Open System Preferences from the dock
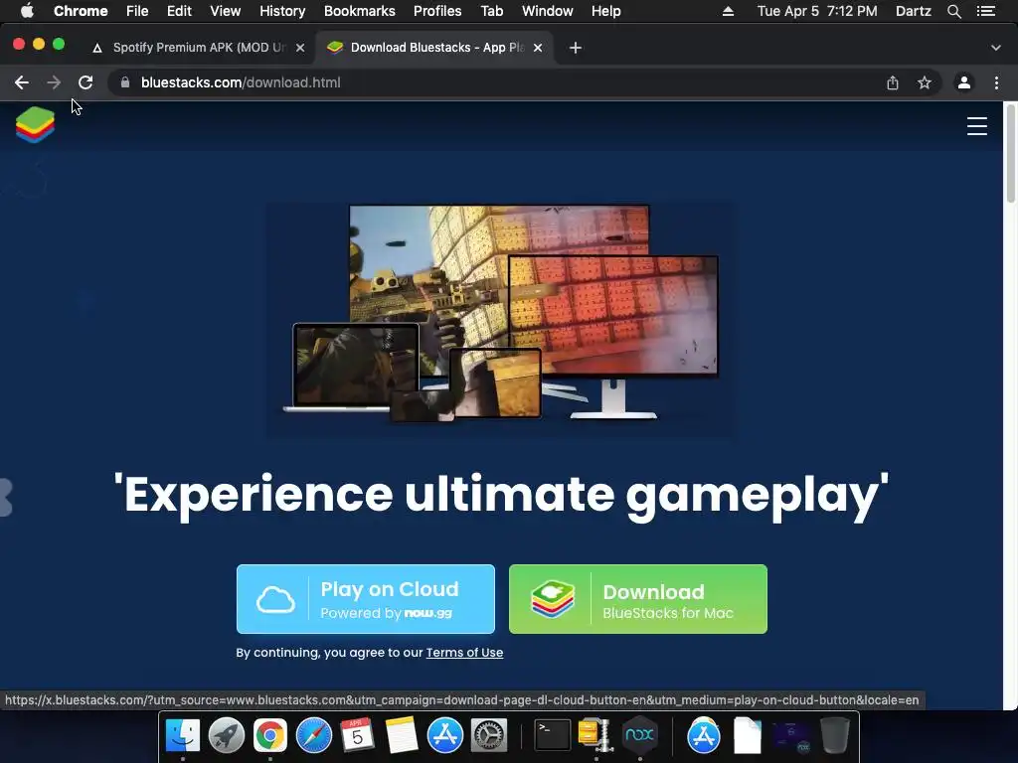The width and height of the screenshot is (1018, 763). [x=489, y=735]
